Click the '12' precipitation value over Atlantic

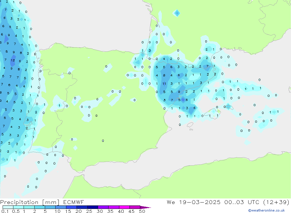13,60
